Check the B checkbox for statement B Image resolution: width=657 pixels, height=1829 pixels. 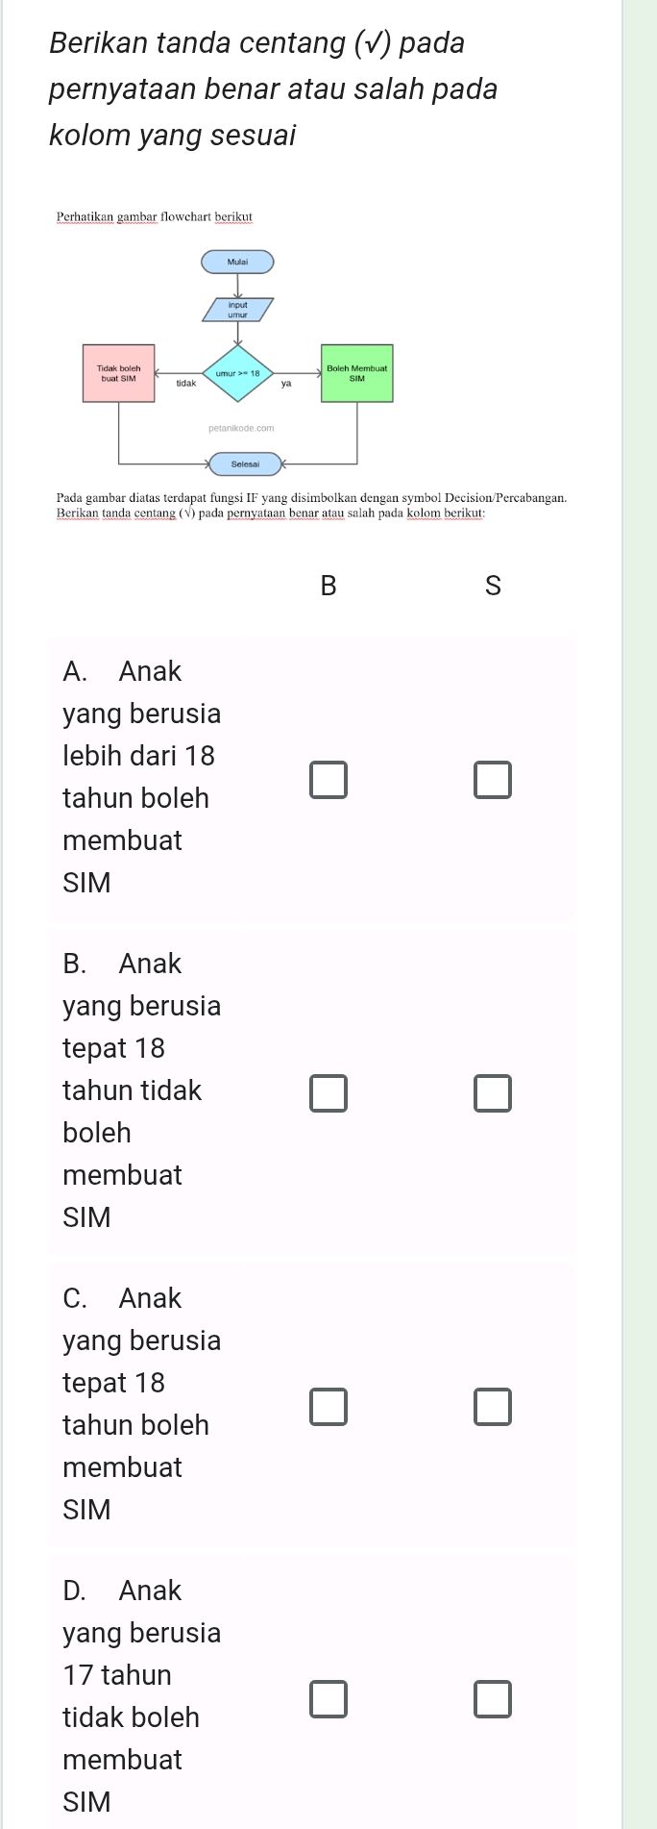328,1092
